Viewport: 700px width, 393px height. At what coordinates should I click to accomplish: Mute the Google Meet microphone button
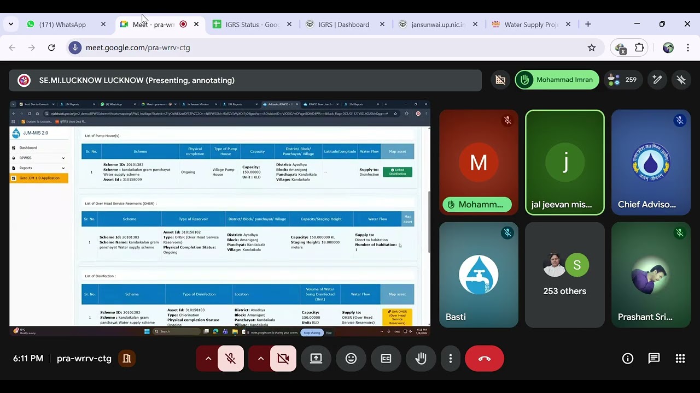point(230,359)
